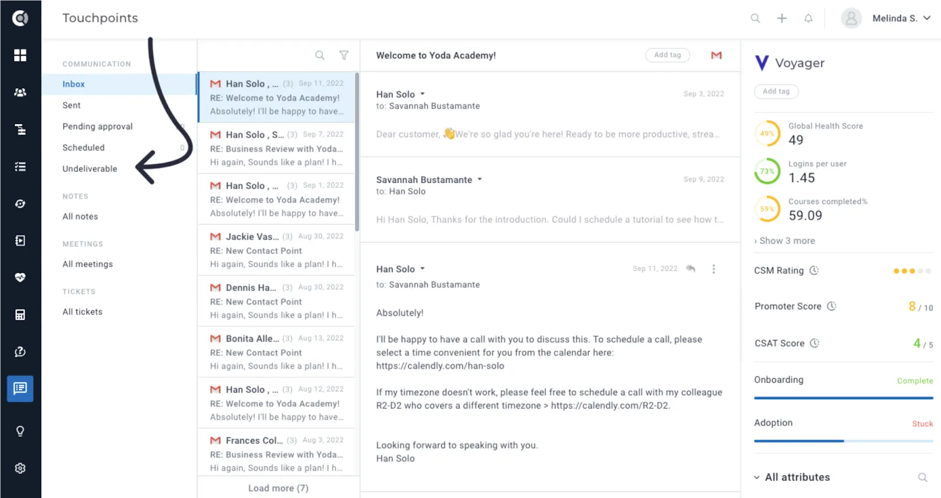Click the search icon in top header
The width and height of the screenshot is (941, 498).
point(755,18)
